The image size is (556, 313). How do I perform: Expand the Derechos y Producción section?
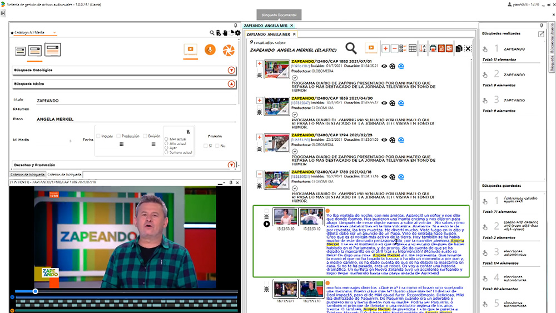click(x=231, y=165)
